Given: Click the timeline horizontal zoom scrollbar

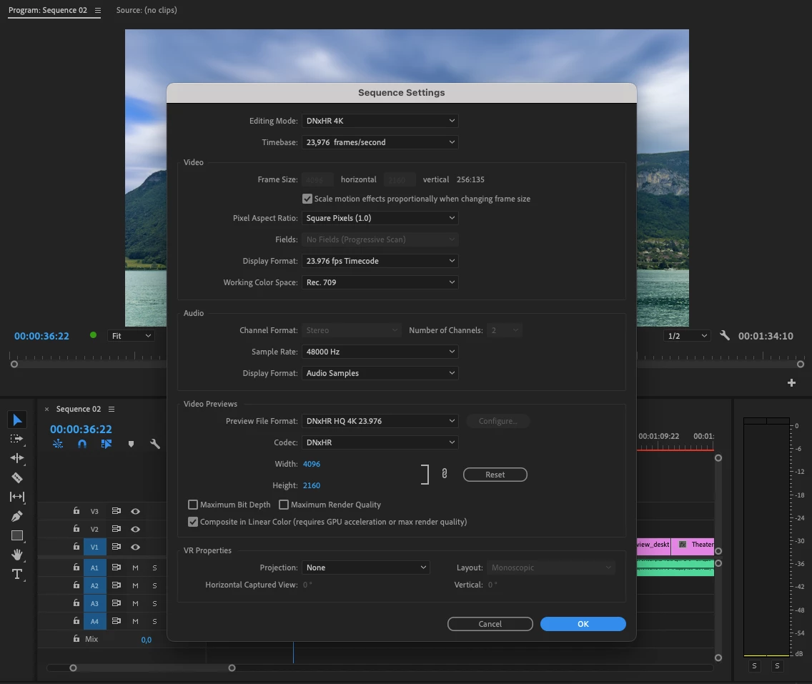Looking at the screenshot, I should click(152, 668).
